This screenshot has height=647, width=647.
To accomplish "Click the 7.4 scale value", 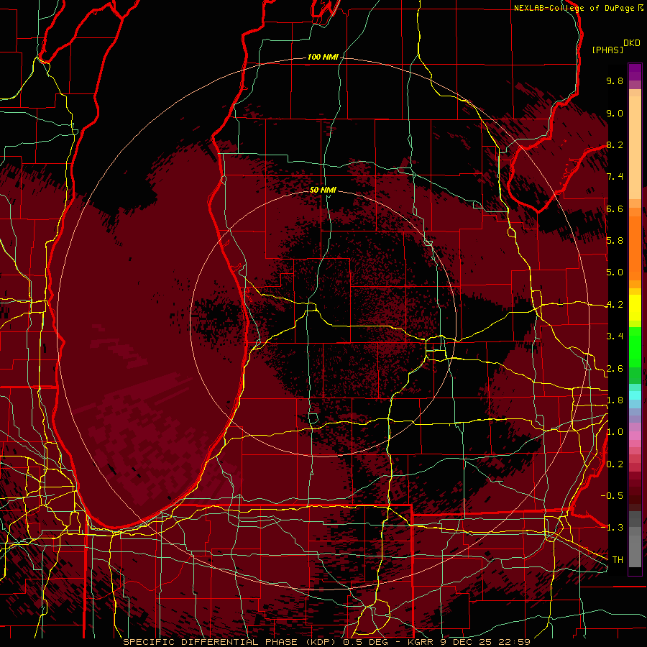I will click(x=615, y=177).
